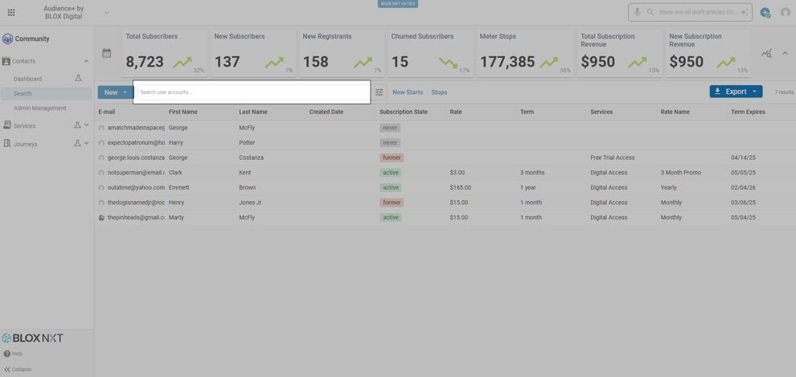Open Admin Management in the sidebar
Image resolution: width=796 pixels, height=377 pixels.
click(40, 108)
